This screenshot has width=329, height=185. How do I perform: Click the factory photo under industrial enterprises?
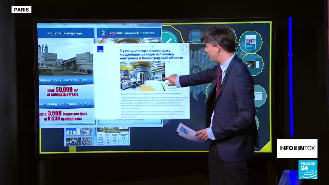coord(66,57)
